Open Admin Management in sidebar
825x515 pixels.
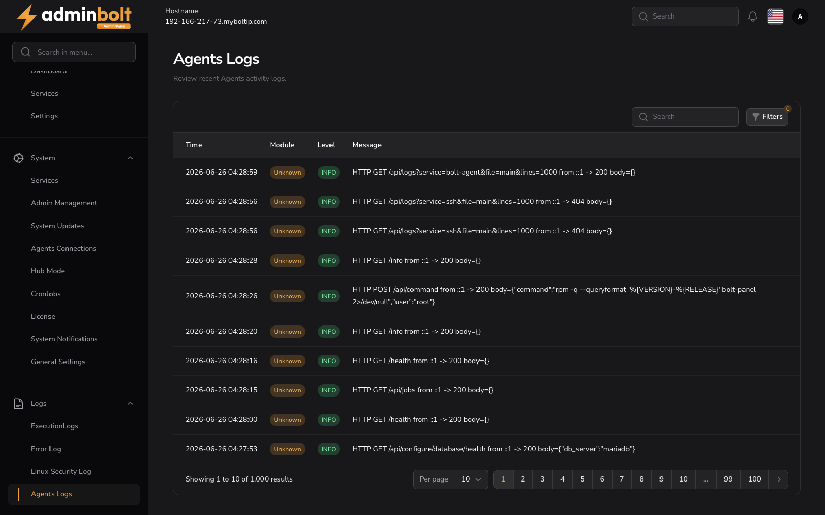[x=64, y=203]
